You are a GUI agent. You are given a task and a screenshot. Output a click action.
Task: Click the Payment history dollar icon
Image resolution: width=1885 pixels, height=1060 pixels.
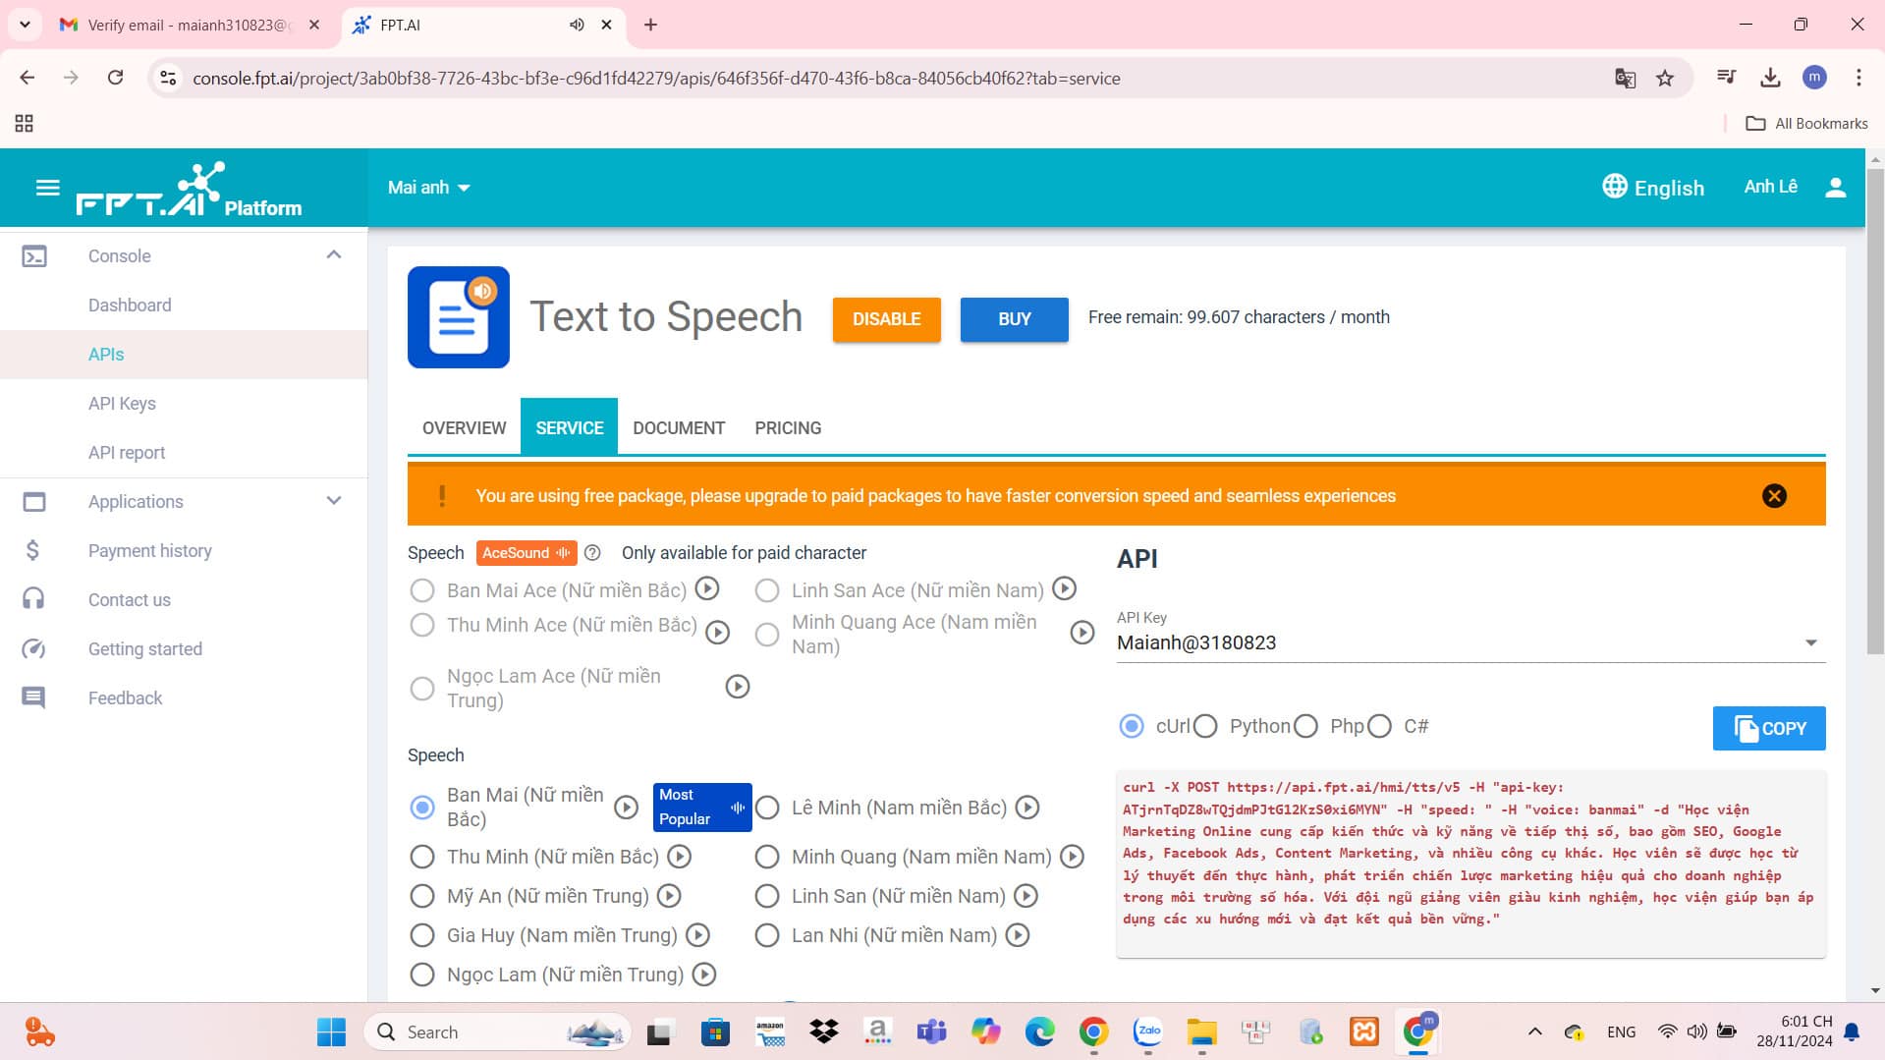[x=32, y=550]
